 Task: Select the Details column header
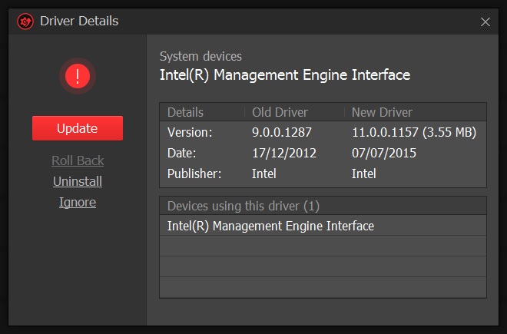(185, 112)
